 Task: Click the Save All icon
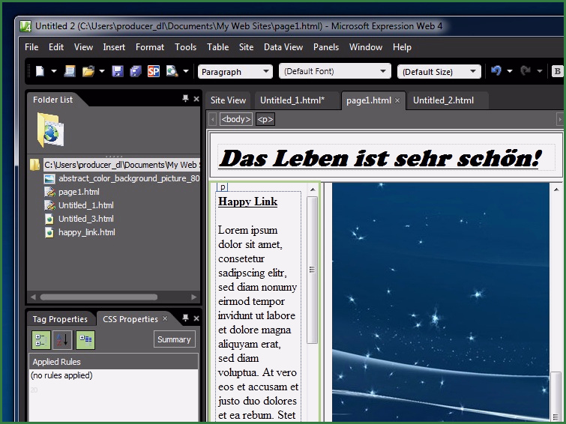point(136,72)
